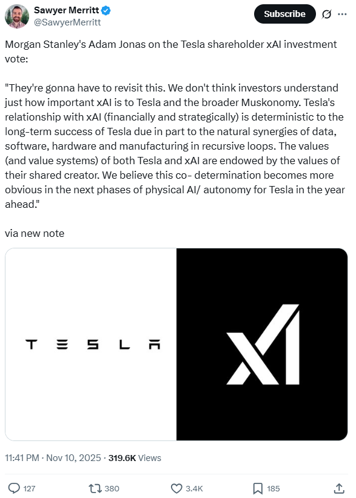The image size is (356, 498).
Task: Click the name Sawyer Merritt
Action: 65,10
